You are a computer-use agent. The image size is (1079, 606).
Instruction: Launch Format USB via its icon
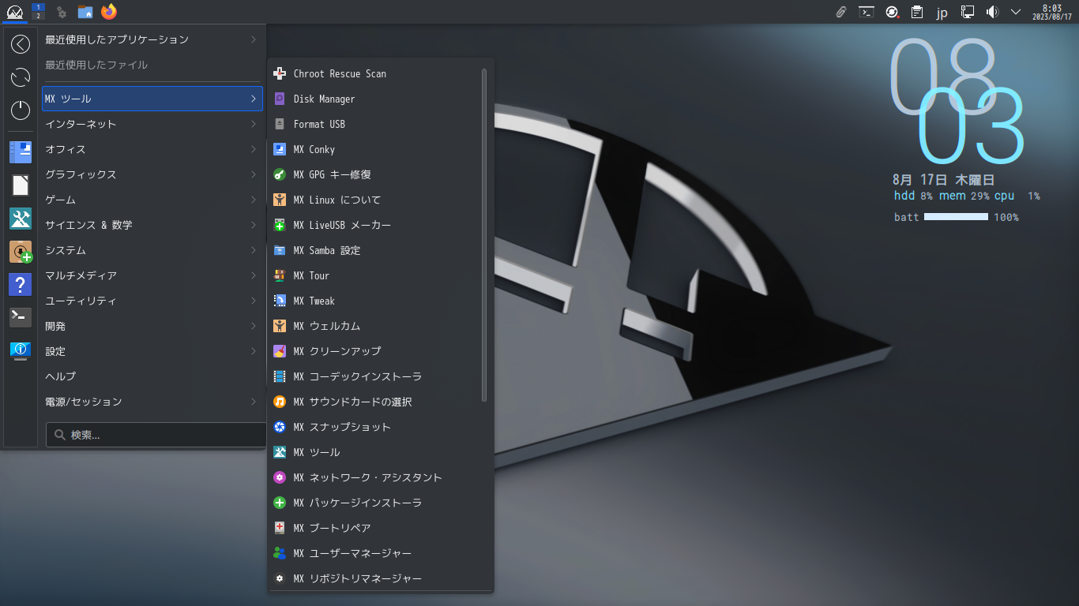pos(279,124)
